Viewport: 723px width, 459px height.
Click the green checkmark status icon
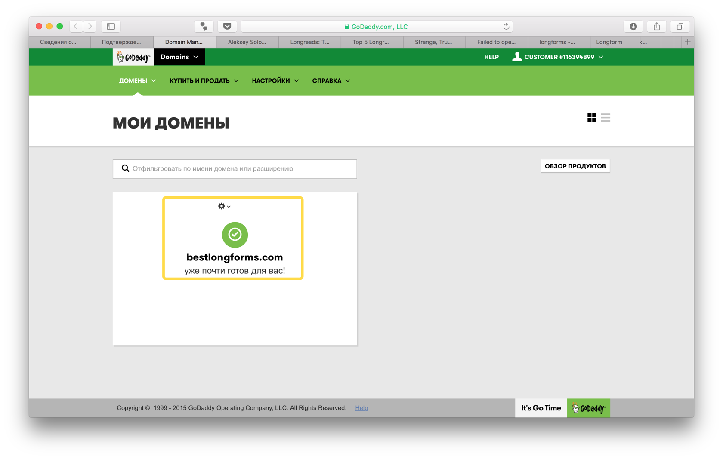[235, 234]
